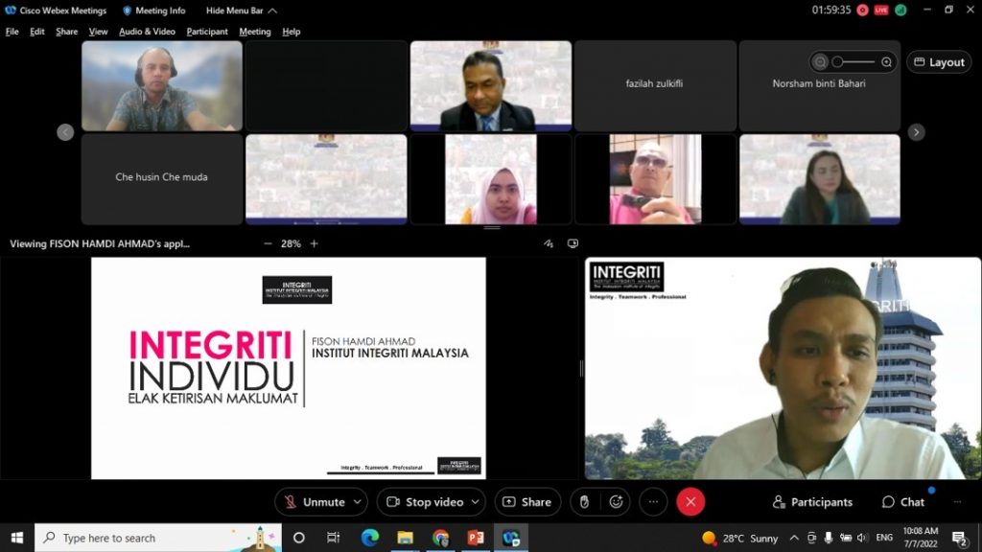Click the zoom-out magnifier in video strip
This screenshot has width=982, height=552.
(820, 62)
